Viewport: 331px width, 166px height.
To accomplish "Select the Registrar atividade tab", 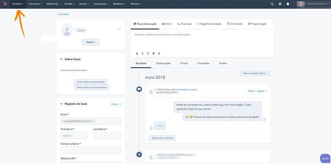I will [209, 24].
